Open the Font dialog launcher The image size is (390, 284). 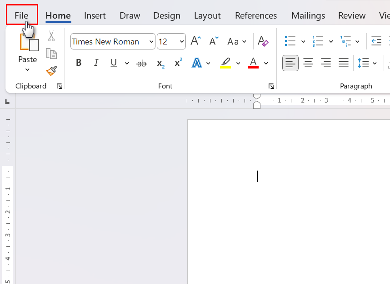pos(271,86)
